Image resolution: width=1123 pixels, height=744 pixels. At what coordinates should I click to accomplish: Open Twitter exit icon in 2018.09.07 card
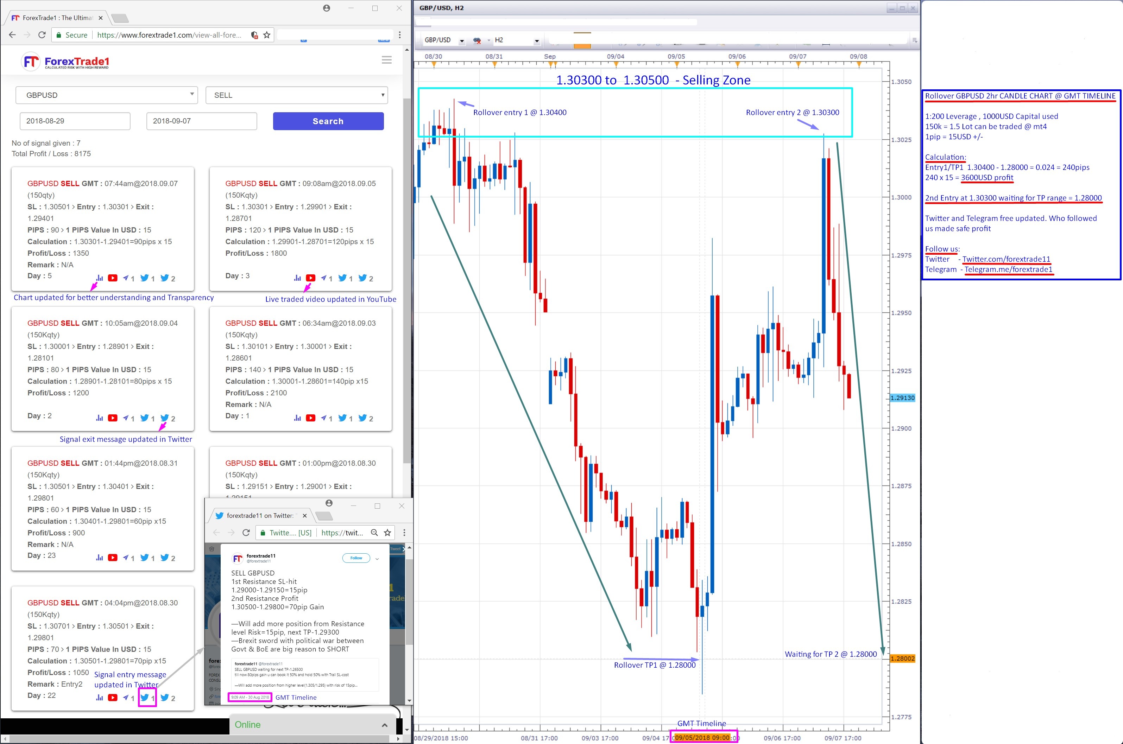pyautogui.click(x=165, y=278)
